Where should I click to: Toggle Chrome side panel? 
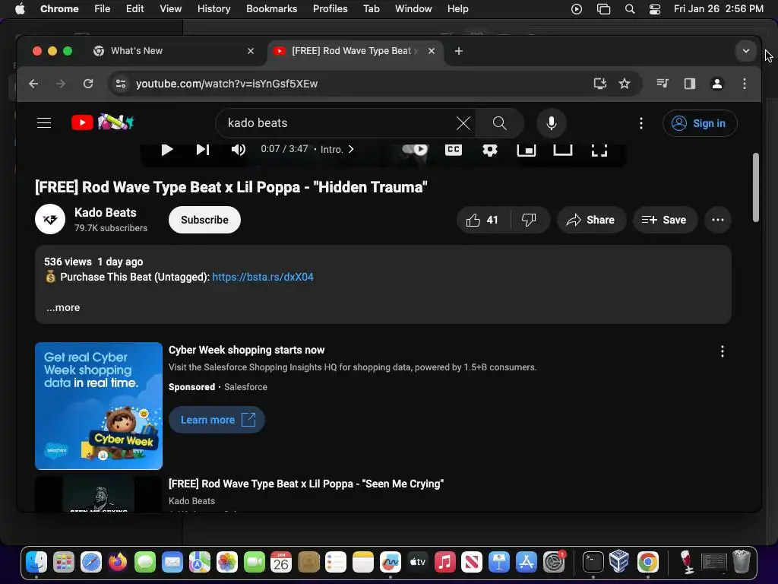[689, 84]
